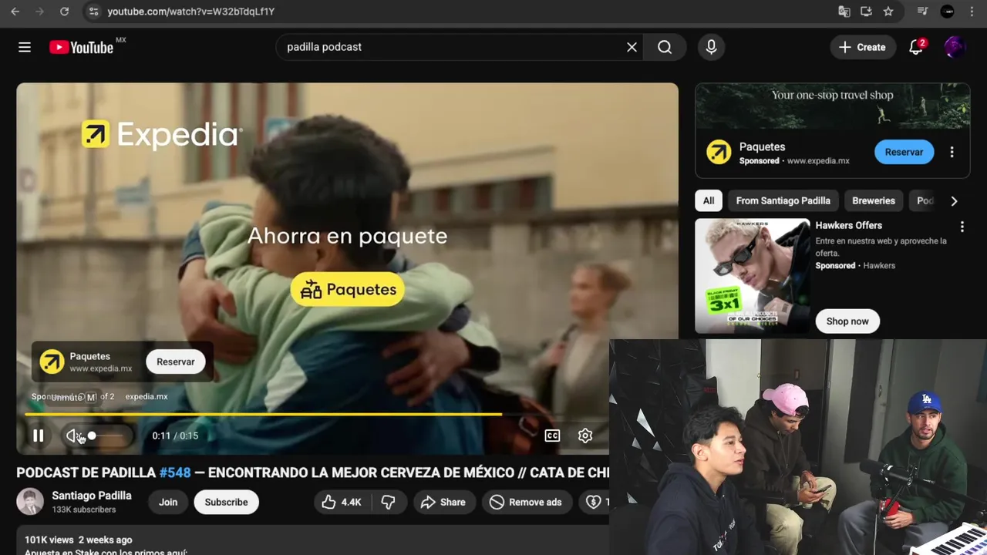The width and height of the screenshot is (987, 555).
Task: Pause the video ad
Action: pos(38,436)
